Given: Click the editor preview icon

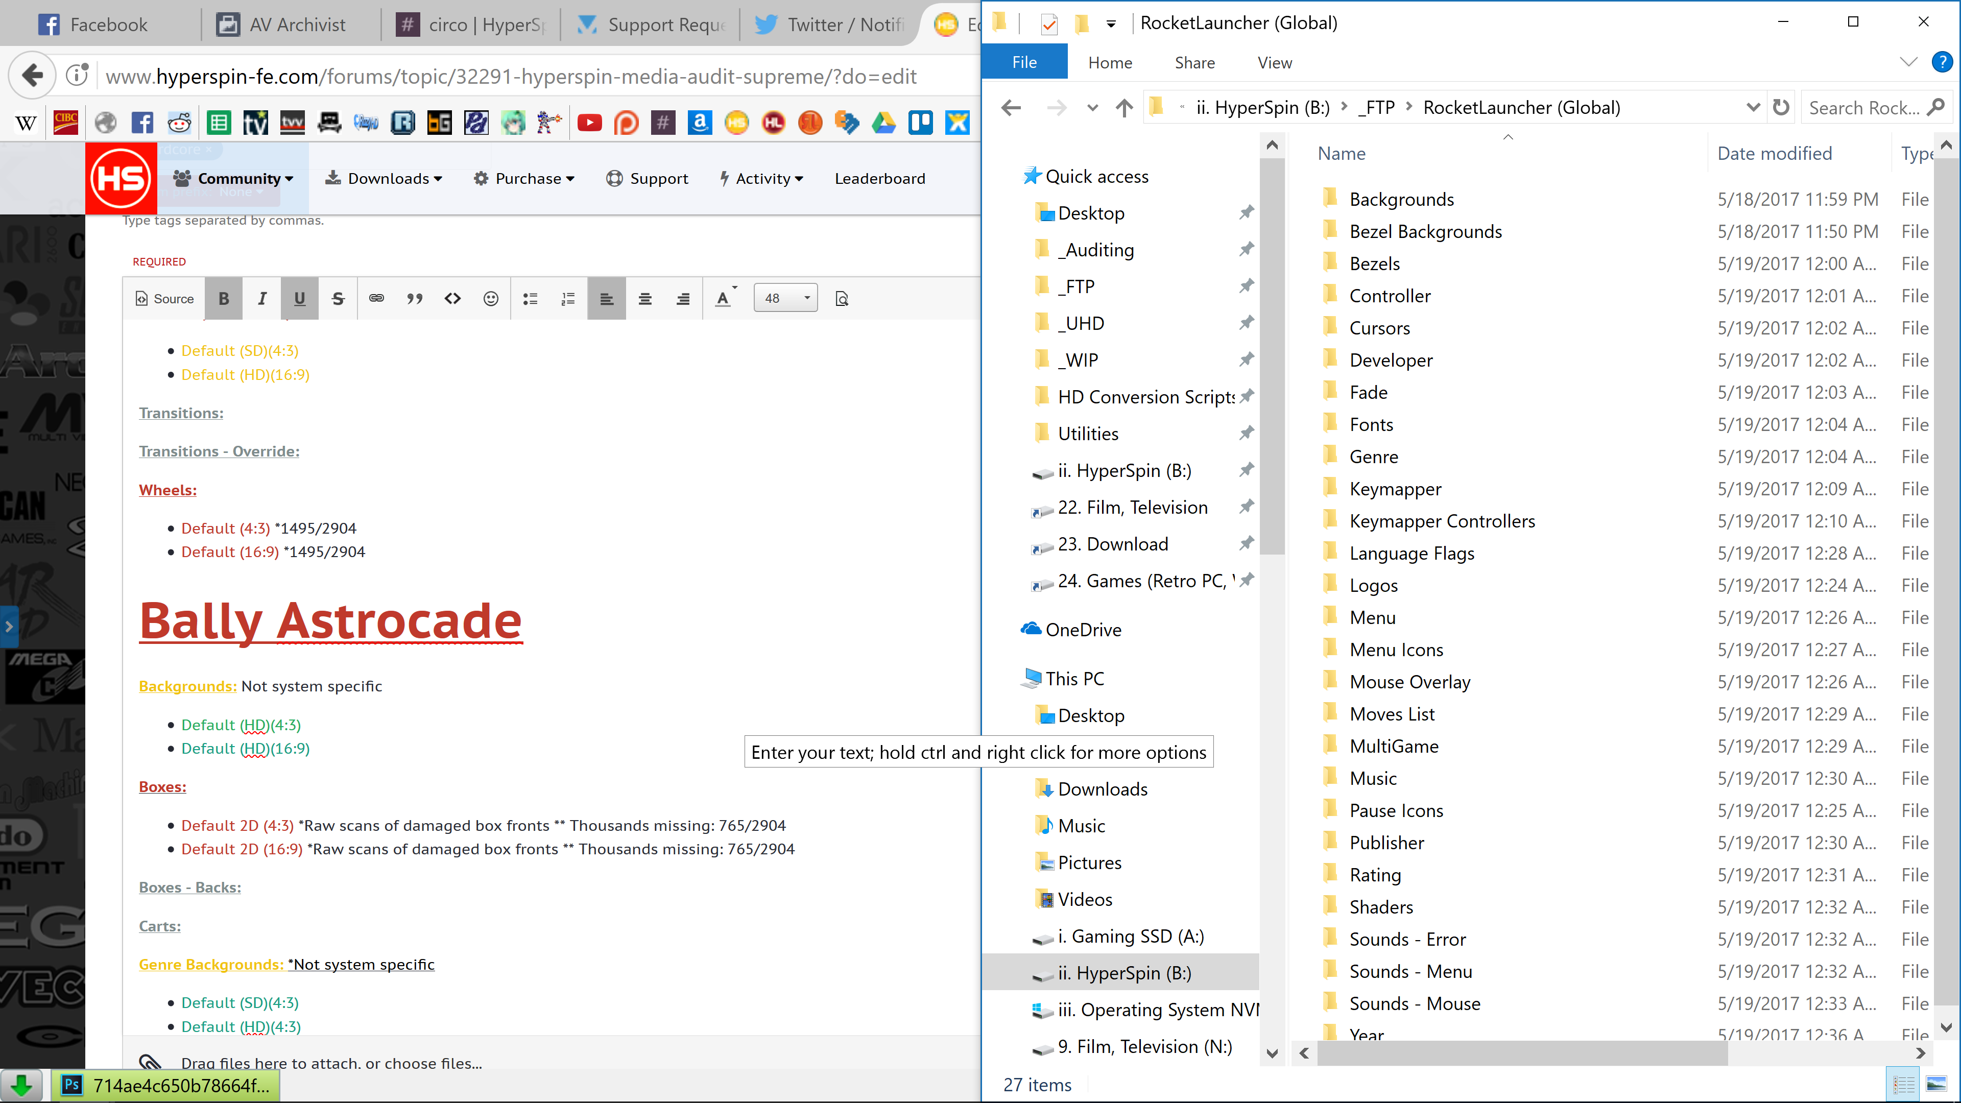Looking at the screenshot, I should pos(841,298).
